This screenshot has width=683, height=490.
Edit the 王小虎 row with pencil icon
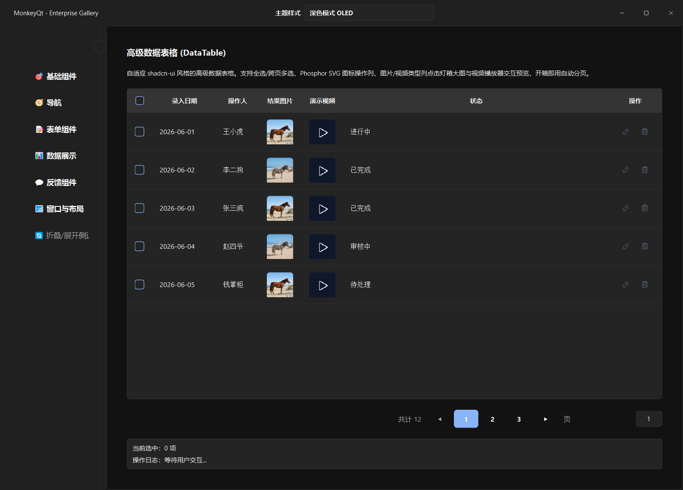point(626,132)
